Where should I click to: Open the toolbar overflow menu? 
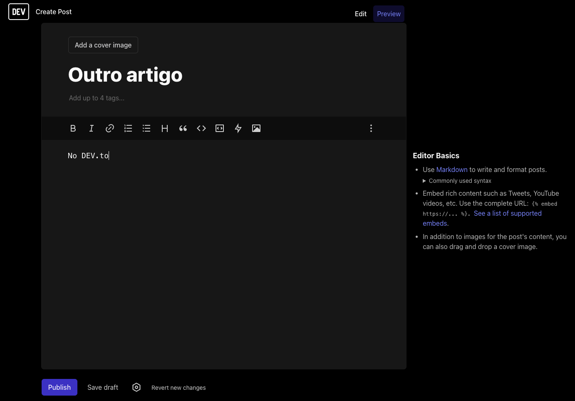coord(371,128)
